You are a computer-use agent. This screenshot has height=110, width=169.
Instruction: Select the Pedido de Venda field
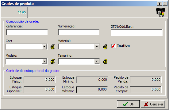tap(146, 80)
